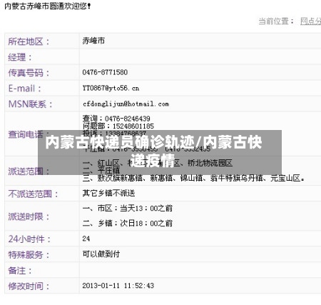Viewport: 321px width, 305px height.
Task: Select fax number 0476-8771580
Action: tap(105, 72)
